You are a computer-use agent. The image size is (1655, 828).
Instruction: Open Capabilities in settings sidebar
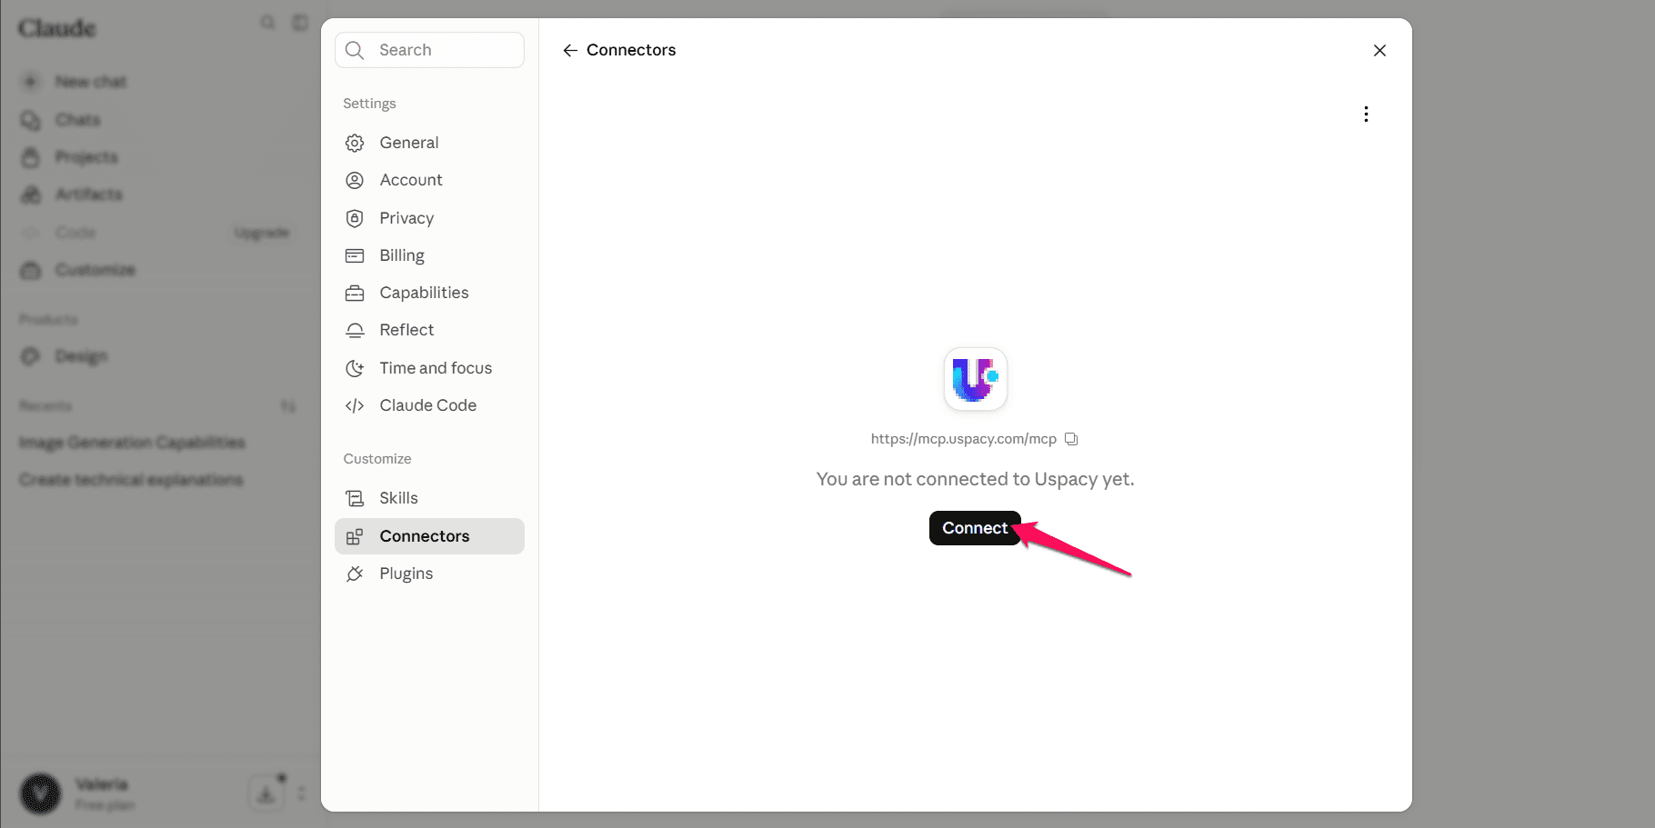(x=429, y=293)
